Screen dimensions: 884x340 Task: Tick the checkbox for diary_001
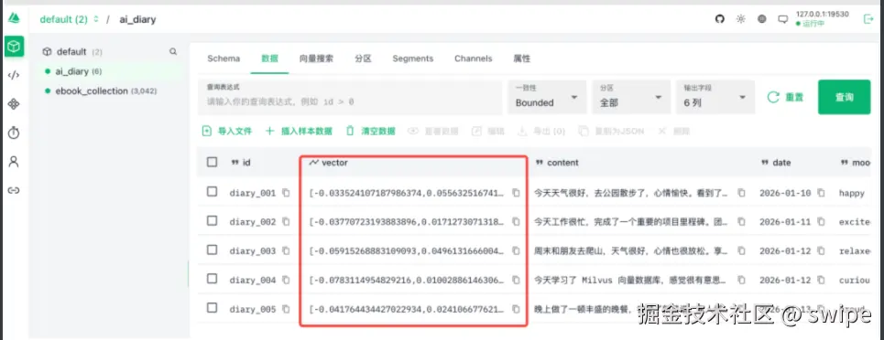click(212, 192)
